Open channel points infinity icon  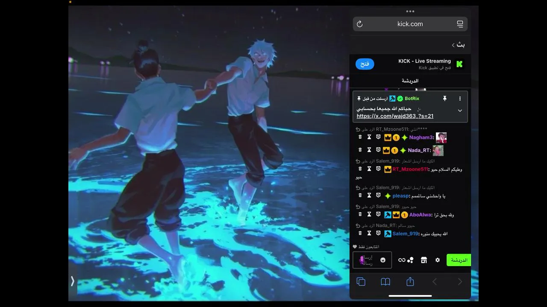click(402, 260)
